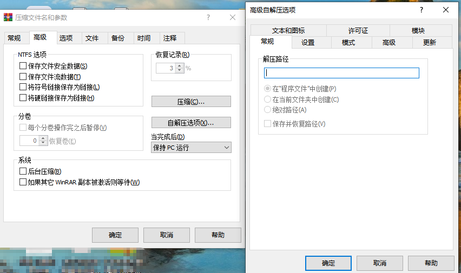This screenshot has width=461, height=273.
Task: Close the 压缩文件名和参数 dialog
Action: point(233,17)
